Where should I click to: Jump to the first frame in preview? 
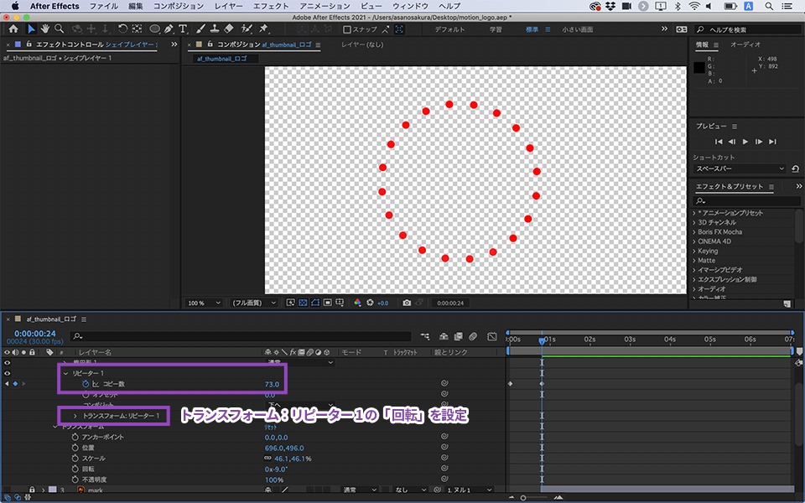point(719,142)
